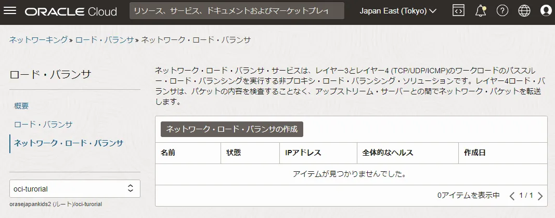Open the language globe menu
The height and width of the screenshot is (218, 555).
tap(524, 11)
